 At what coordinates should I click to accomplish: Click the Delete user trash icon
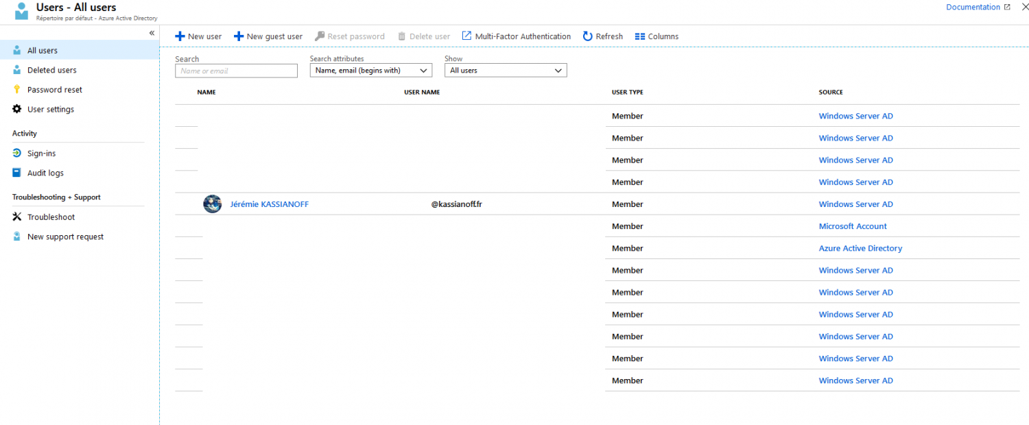[x=402, y=36]
